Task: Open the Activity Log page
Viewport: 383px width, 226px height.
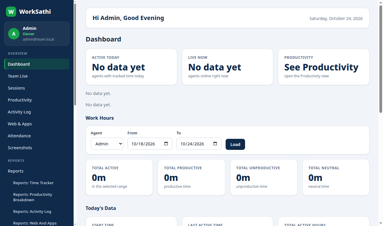Action: point(37,112)
